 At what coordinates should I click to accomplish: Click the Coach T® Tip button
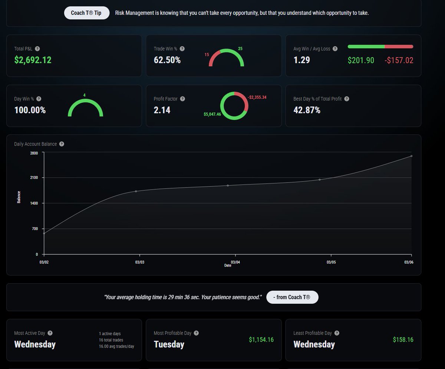pyautogui.click(x=87, y=13)
